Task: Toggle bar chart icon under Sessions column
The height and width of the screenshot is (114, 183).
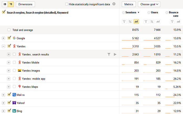Action: (136, 22)
